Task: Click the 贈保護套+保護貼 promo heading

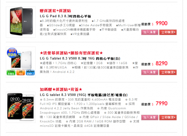Action: 55,11
